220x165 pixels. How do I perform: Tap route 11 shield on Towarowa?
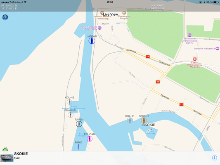pyautogui.click(x=148, y=57)
